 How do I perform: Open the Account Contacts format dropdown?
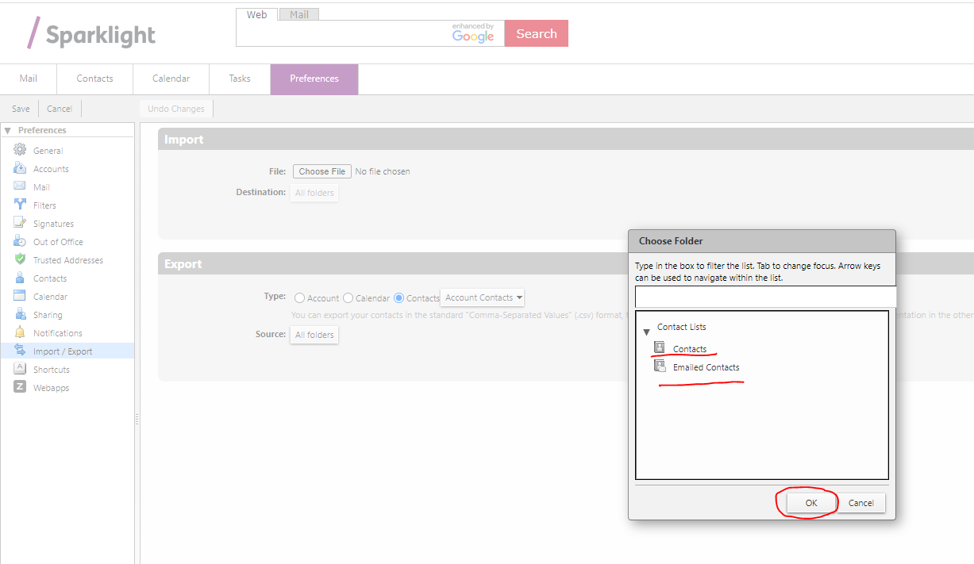coord(483,297)
